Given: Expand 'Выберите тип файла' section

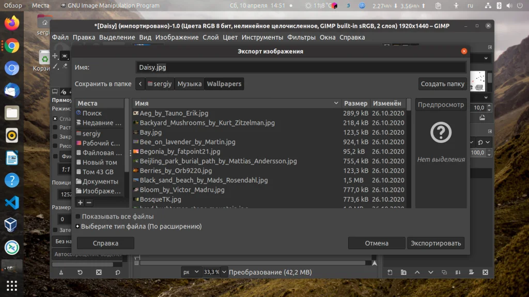Looking at the screenshot, I should pos(78,226).
